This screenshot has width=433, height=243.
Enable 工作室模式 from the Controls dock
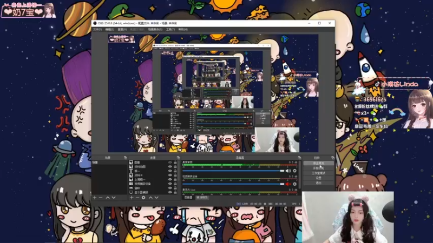[318, 173]
